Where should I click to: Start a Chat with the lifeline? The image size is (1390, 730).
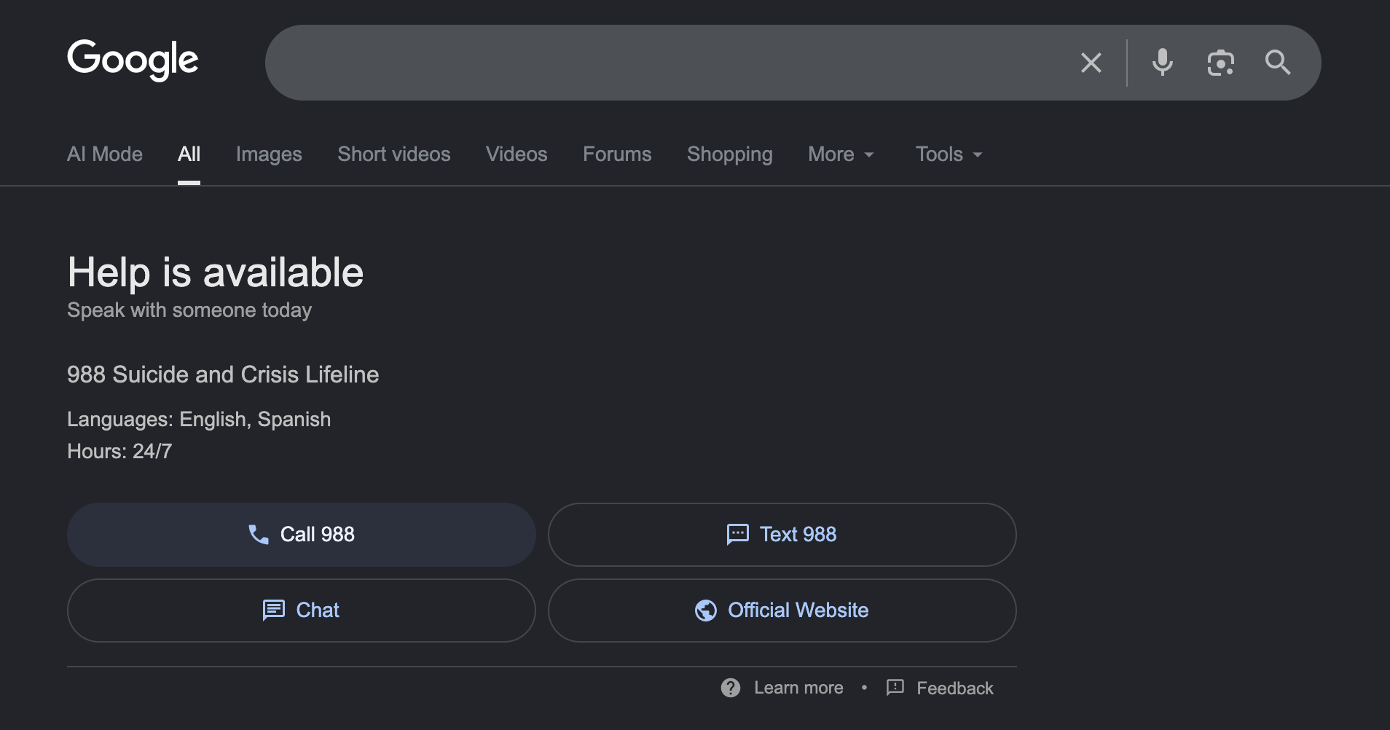(302, 611)
